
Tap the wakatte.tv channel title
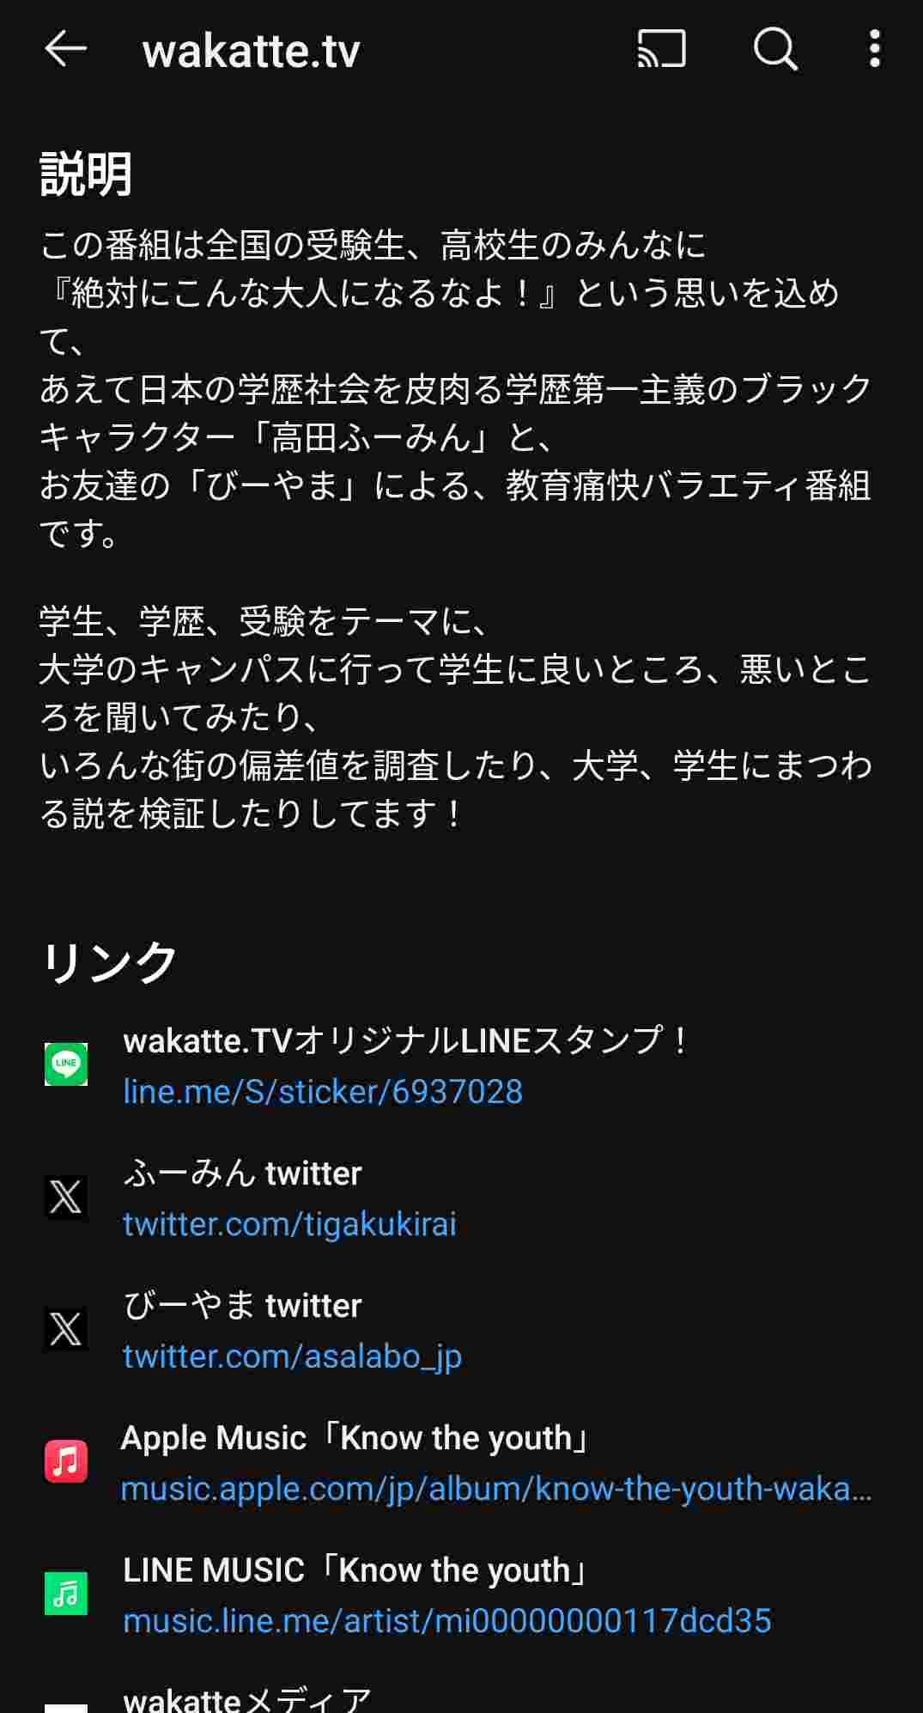click(251, 51)
